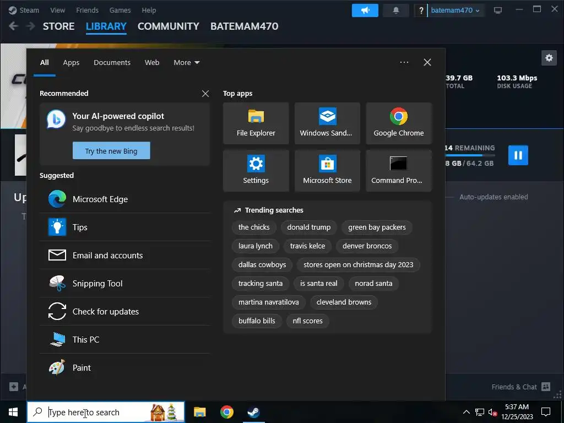This screenshot has width=564, height=423.
Task: Search trending 'norad santa'
Action: (x=373, y=284)
